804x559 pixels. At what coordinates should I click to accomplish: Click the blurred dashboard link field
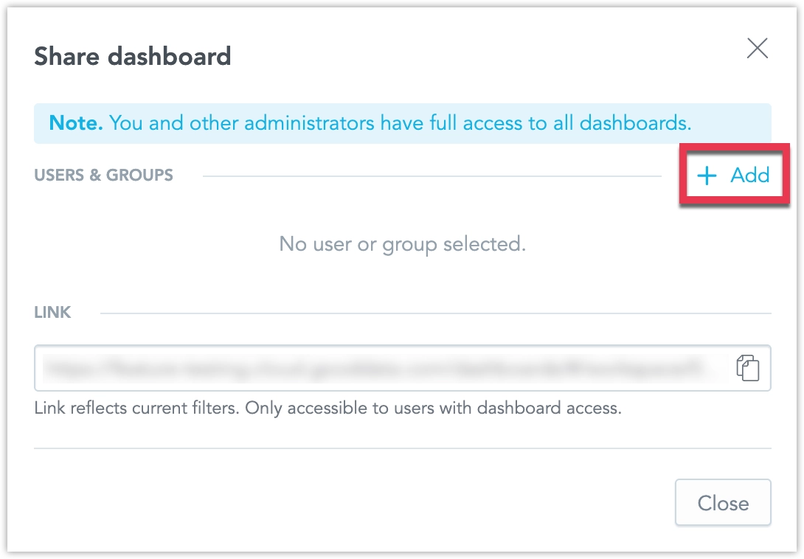click(369, 368)
